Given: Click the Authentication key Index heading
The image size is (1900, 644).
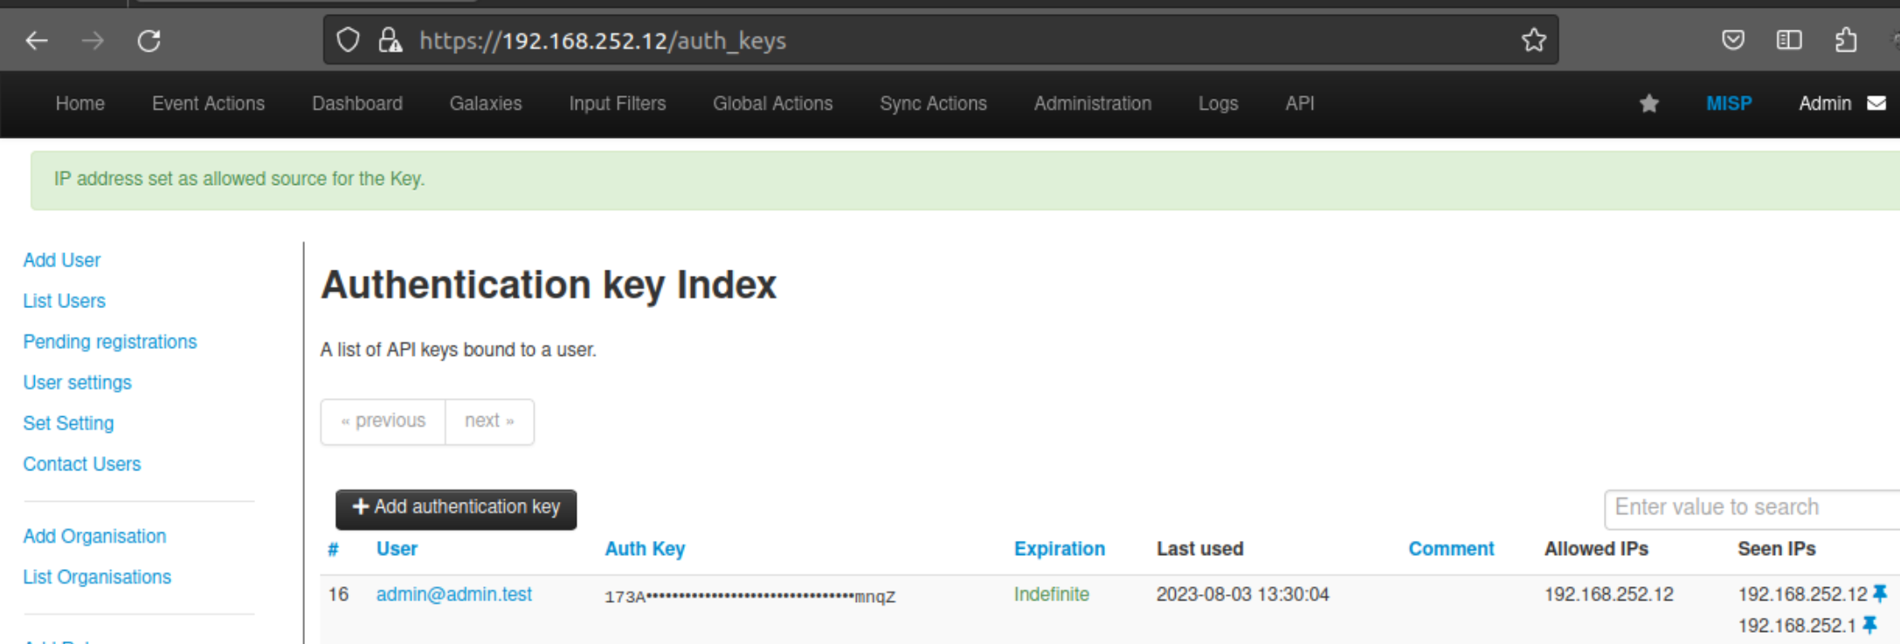Looking at the screenshot, I should pyautogui.click(x=549, y=285).
